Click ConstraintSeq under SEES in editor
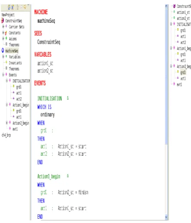This screenshot has height=223, width=191. pos(49,42)
